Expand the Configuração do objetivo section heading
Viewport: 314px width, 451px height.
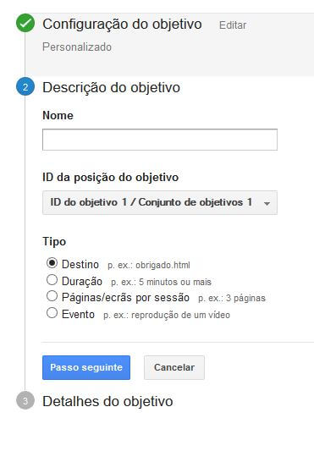pos(122,25)
